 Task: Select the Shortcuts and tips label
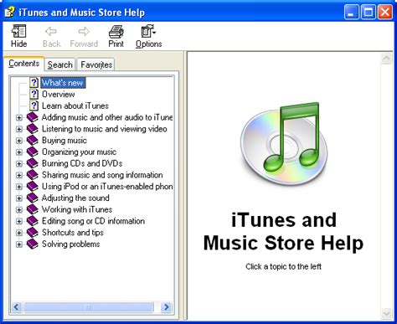73,233
